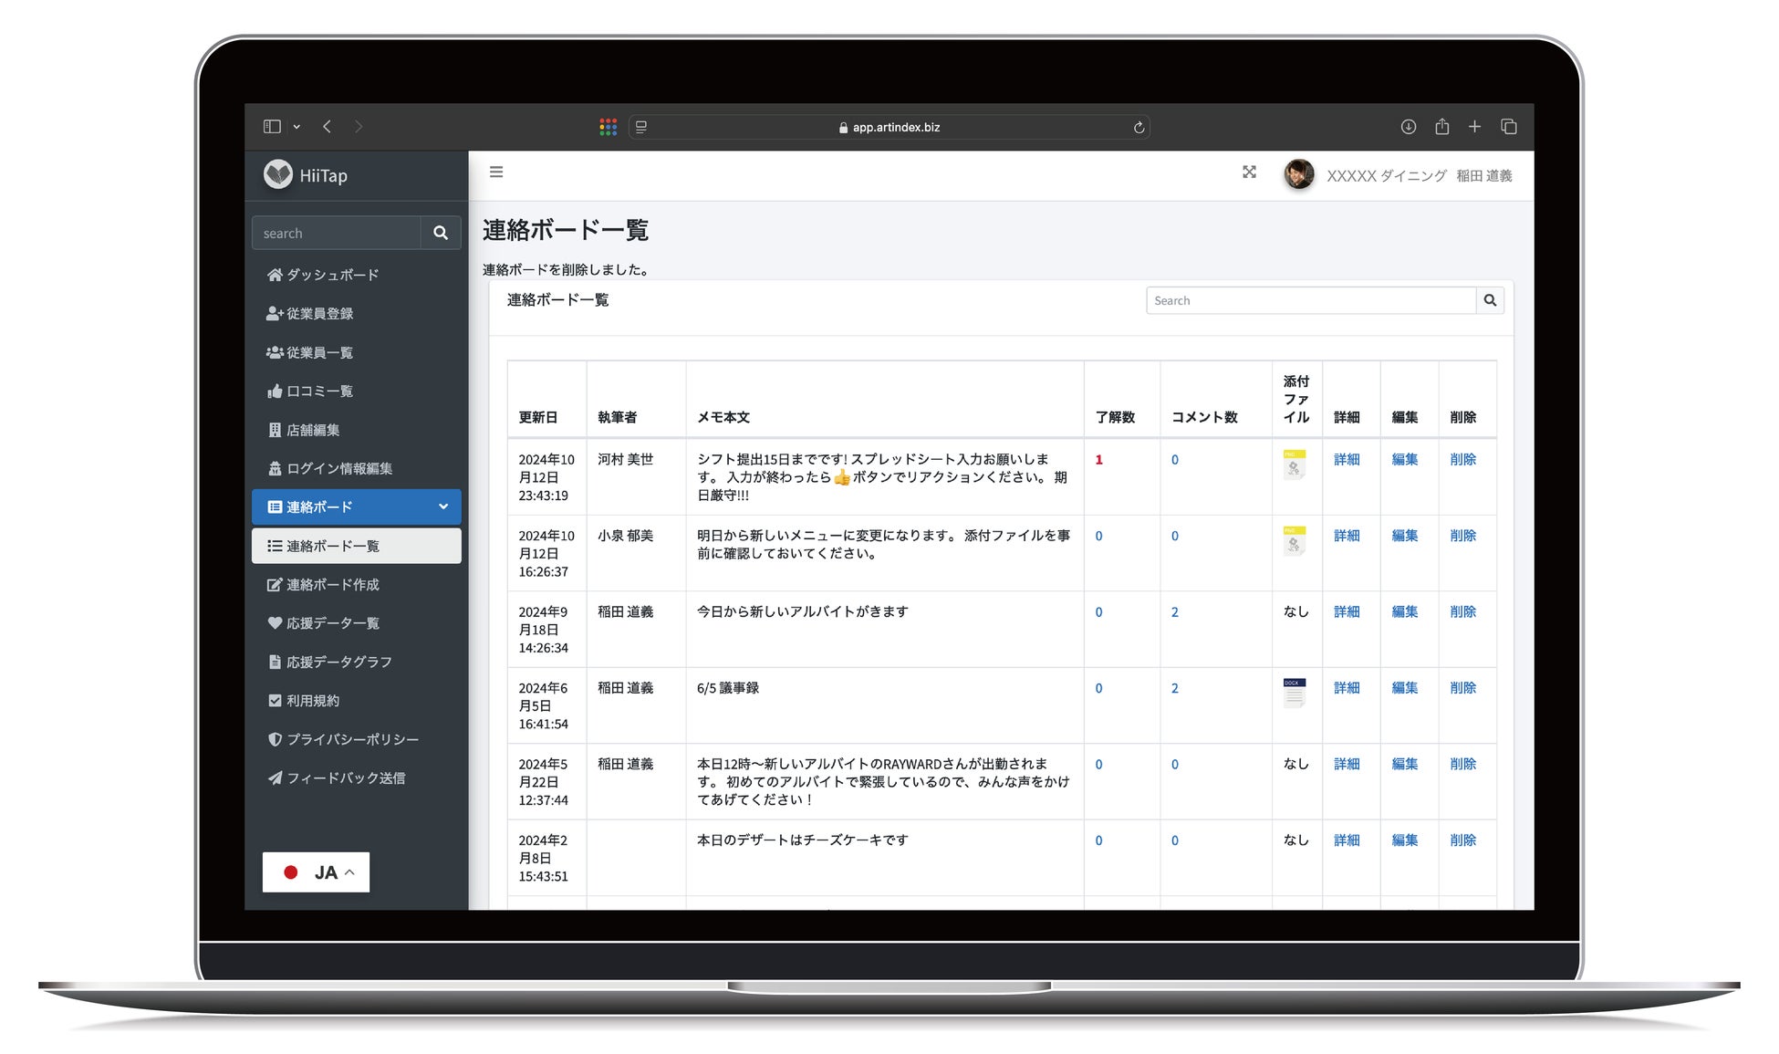Viewport: 1779px width, 1054px height.
Task: Click the fullscreen expand arrows icon
Action: (x=1249, y=172)
